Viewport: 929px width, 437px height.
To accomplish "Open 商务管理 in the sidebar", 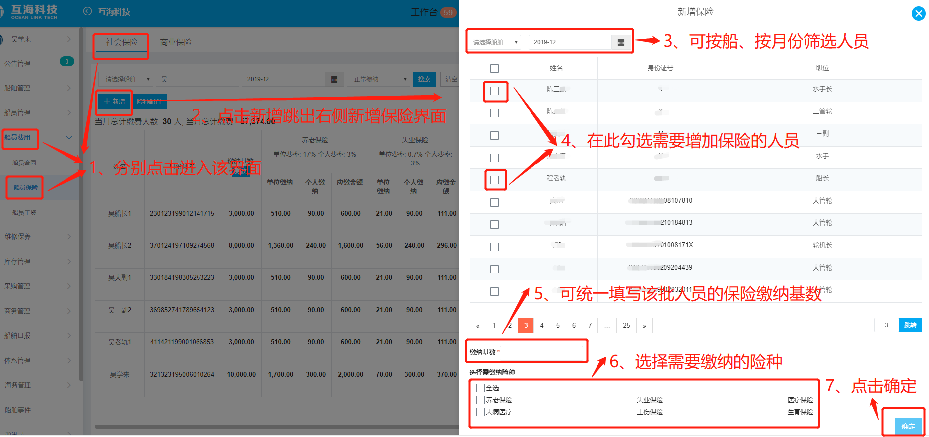I will click(17, 311).
